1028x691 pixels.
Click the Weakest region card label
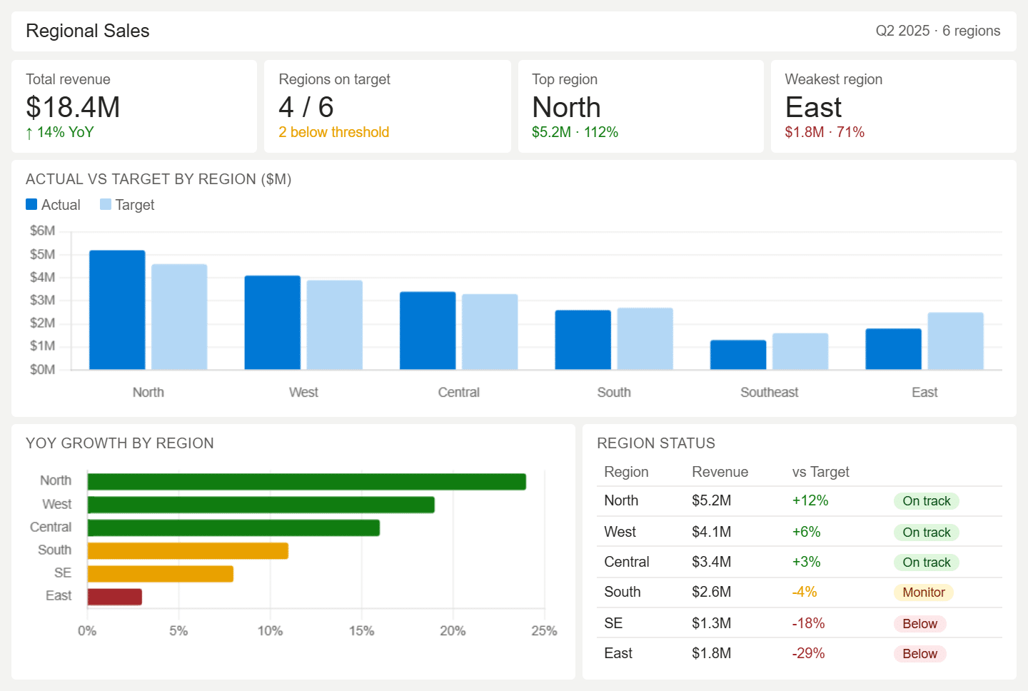[833, 79]
